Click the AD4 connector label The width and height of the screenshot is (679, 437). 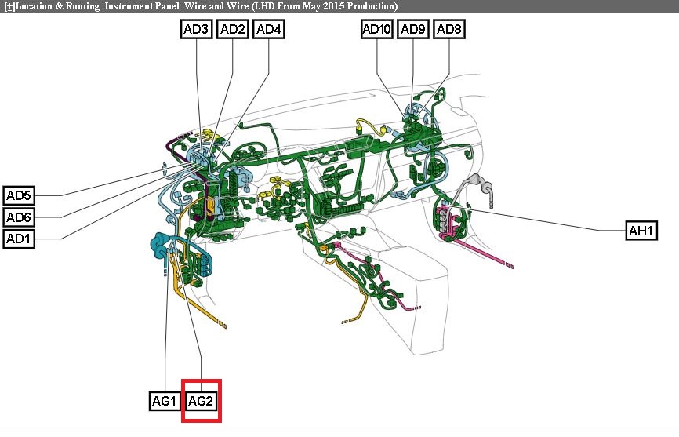(x=269, y=30)
